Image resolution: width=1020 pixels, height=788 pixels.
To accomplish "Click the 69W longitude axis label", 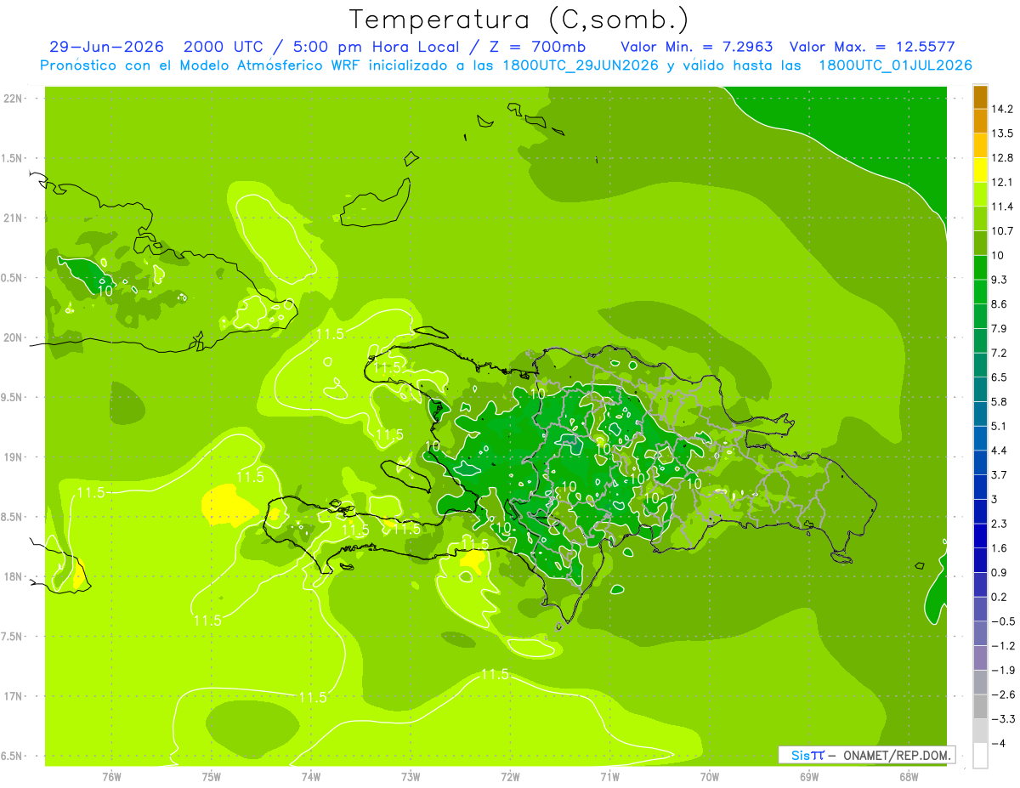I will [809, 777].
